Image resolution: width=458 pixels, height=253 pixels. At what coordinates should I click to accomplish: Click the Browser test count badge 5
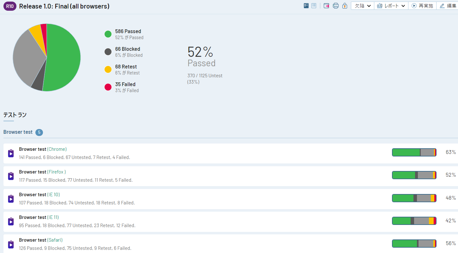[39, 132]
